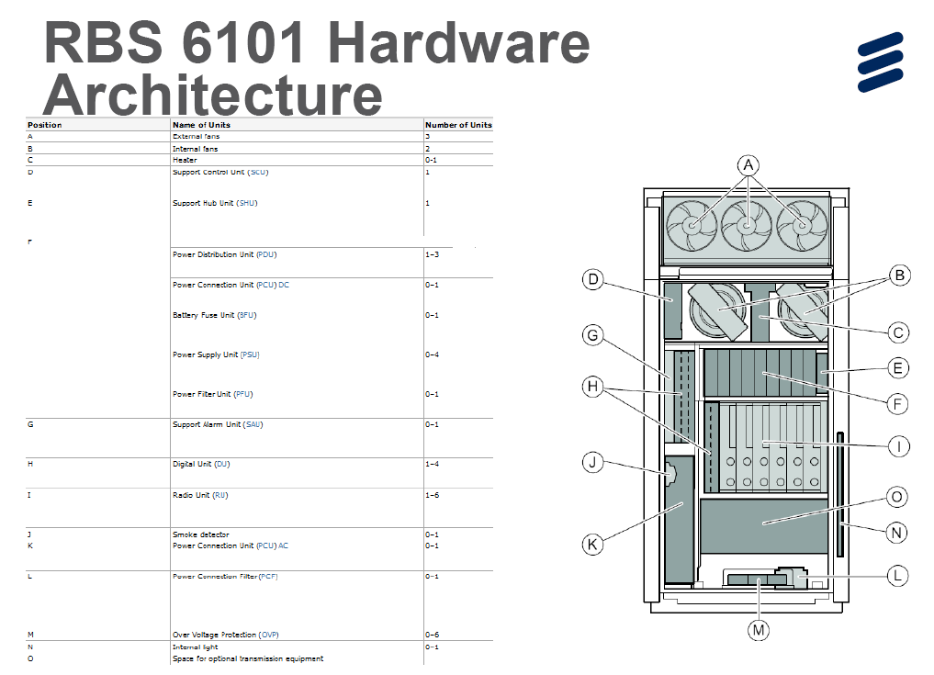Click callout circle O for transmission space

(898, 497)
